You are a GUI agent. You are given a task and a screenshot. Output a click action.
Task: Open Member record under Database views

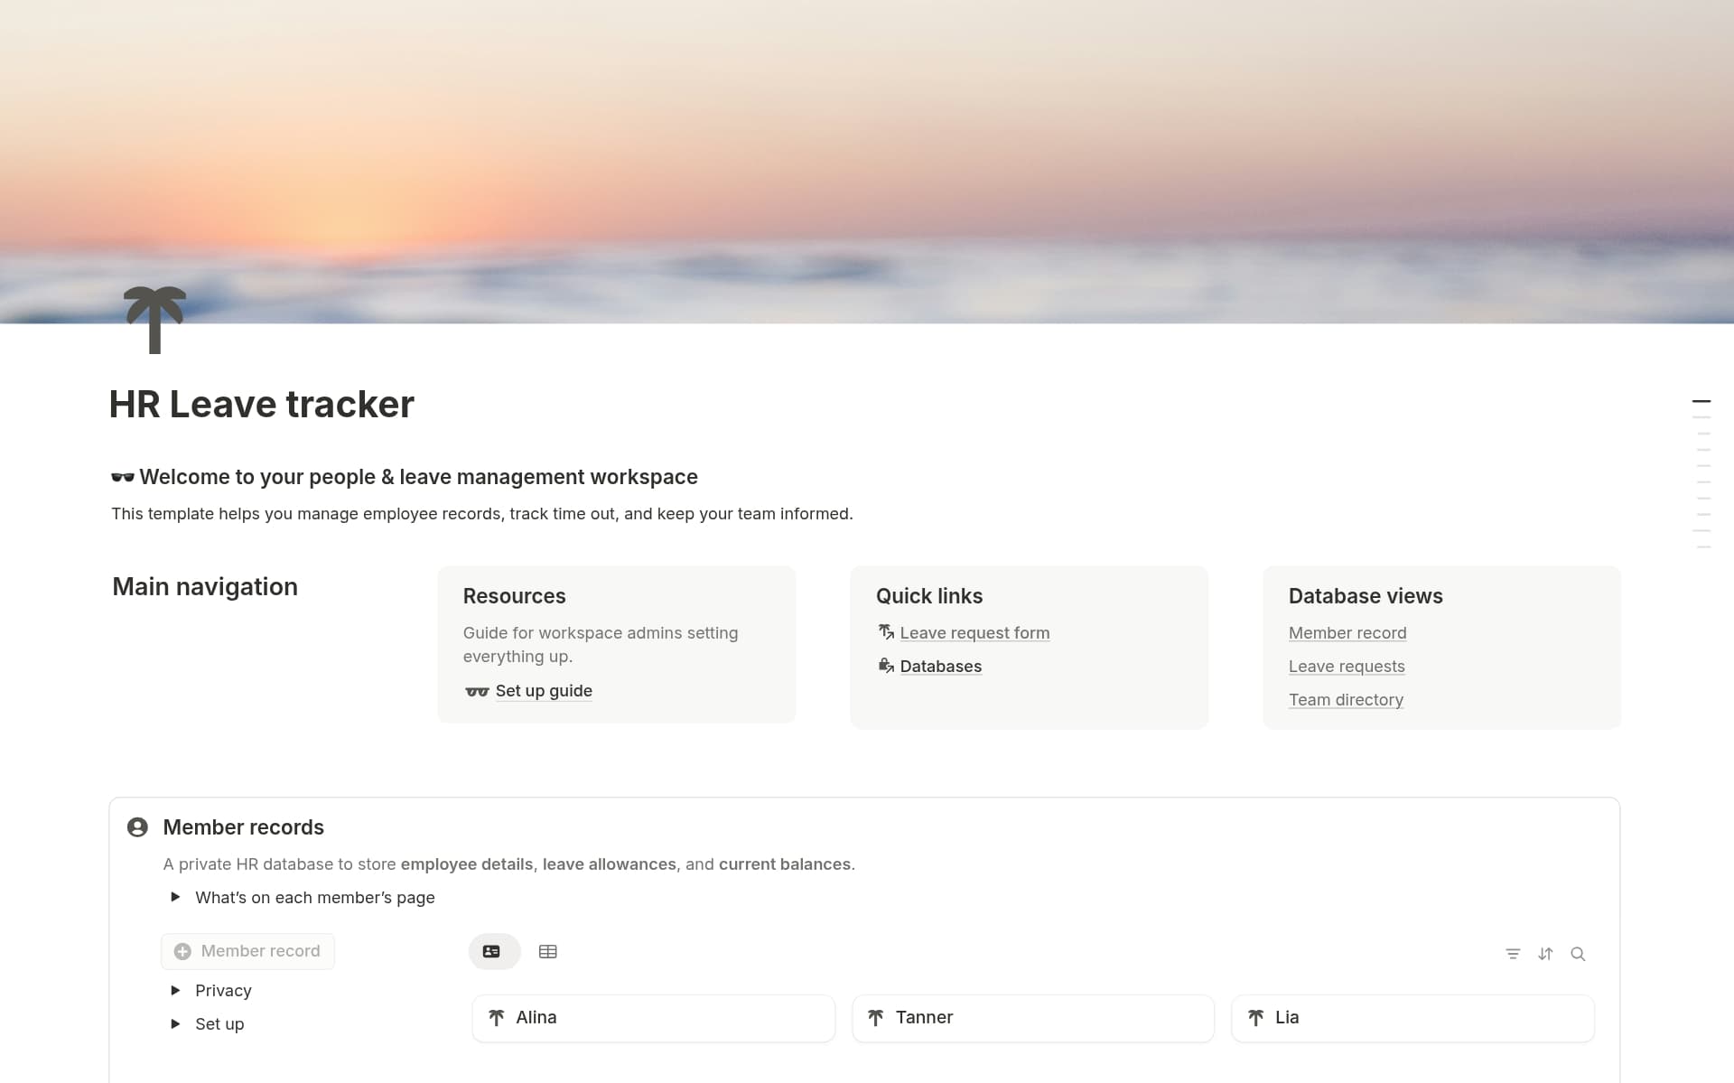(x=1347, y=632)
